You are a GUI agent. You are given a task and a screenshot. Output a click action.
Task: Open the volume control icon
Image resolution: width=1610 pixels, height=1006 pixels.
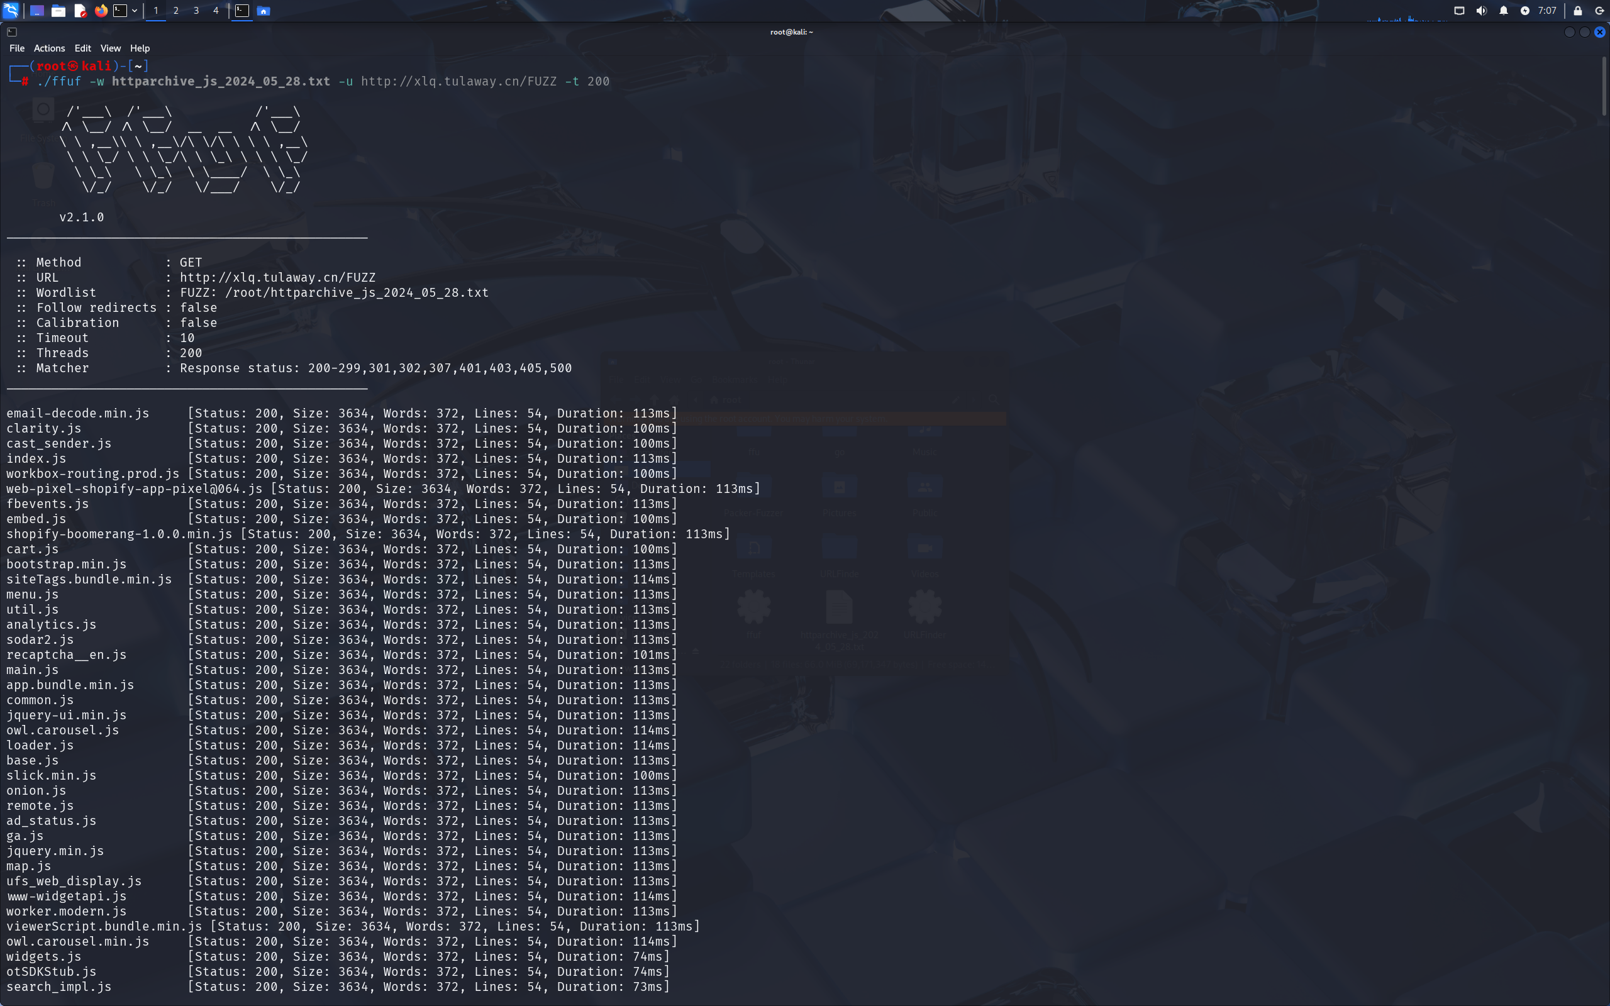[1481, 11]
